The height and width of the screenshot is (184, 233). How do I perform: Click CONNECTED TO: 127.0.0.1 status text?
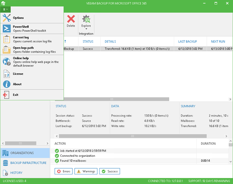click(x=165, y=181)
